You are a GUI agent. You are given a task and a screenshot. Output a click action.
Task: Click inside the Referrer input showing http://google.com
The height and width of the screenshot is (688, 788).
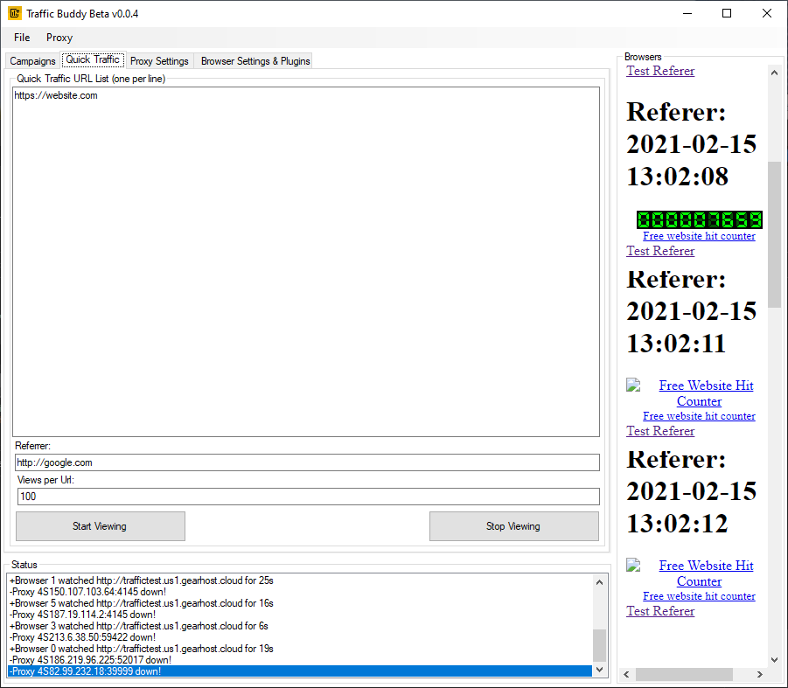tap(306, 462)
